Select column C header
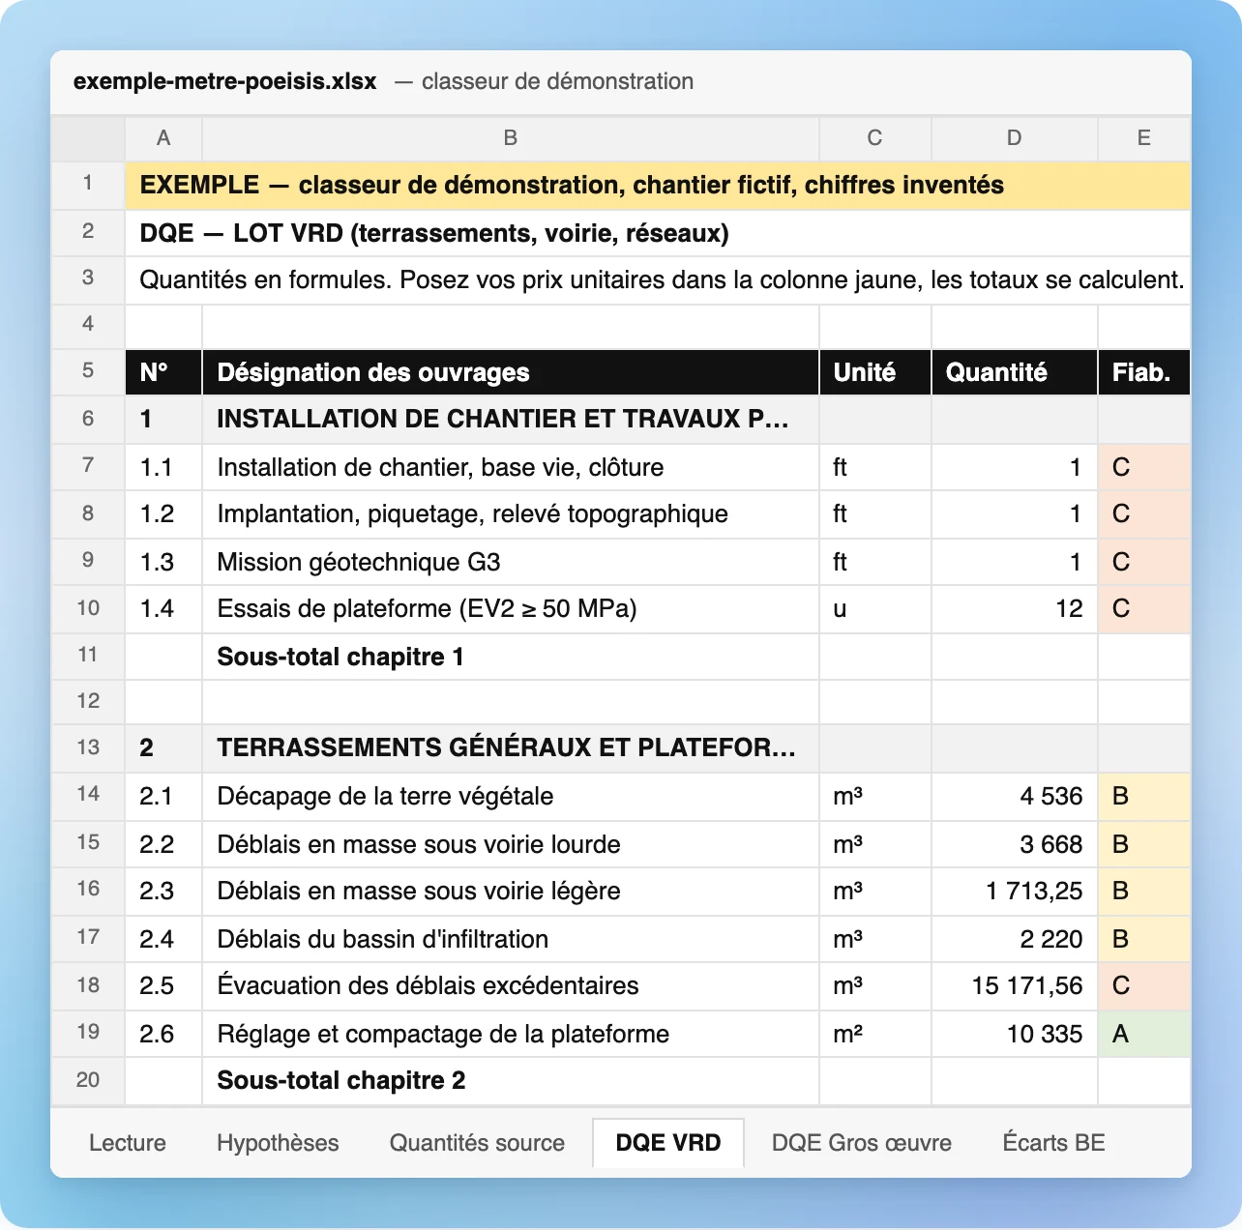Viewport: 1242px width, 1230px height. pyautogui.click(x=874, y=138)
